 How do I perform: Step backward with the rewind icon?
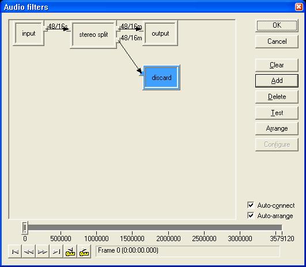(x=29, y=251)
